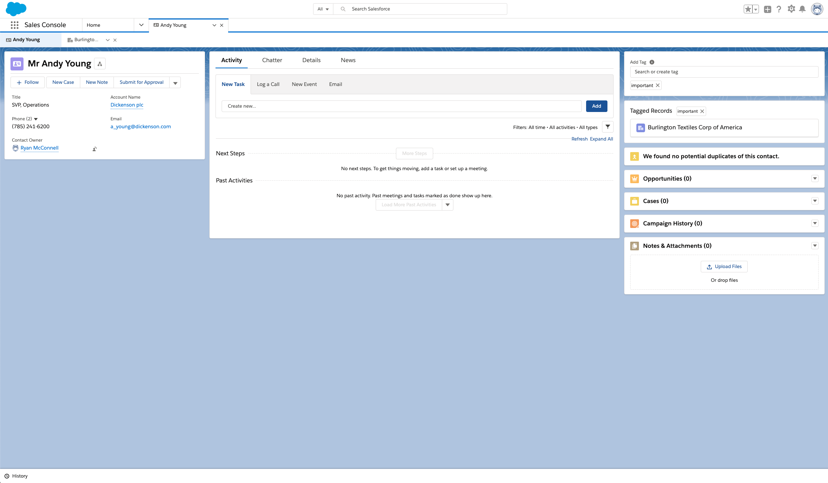This screenshot has width=828, height=483.
Task: Click Submit for Approval
Action: pyautogui.click(x=141, y=82)
